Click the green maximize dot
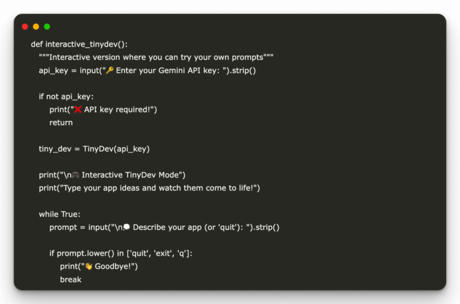460x304 pixels. click(47, 27)
